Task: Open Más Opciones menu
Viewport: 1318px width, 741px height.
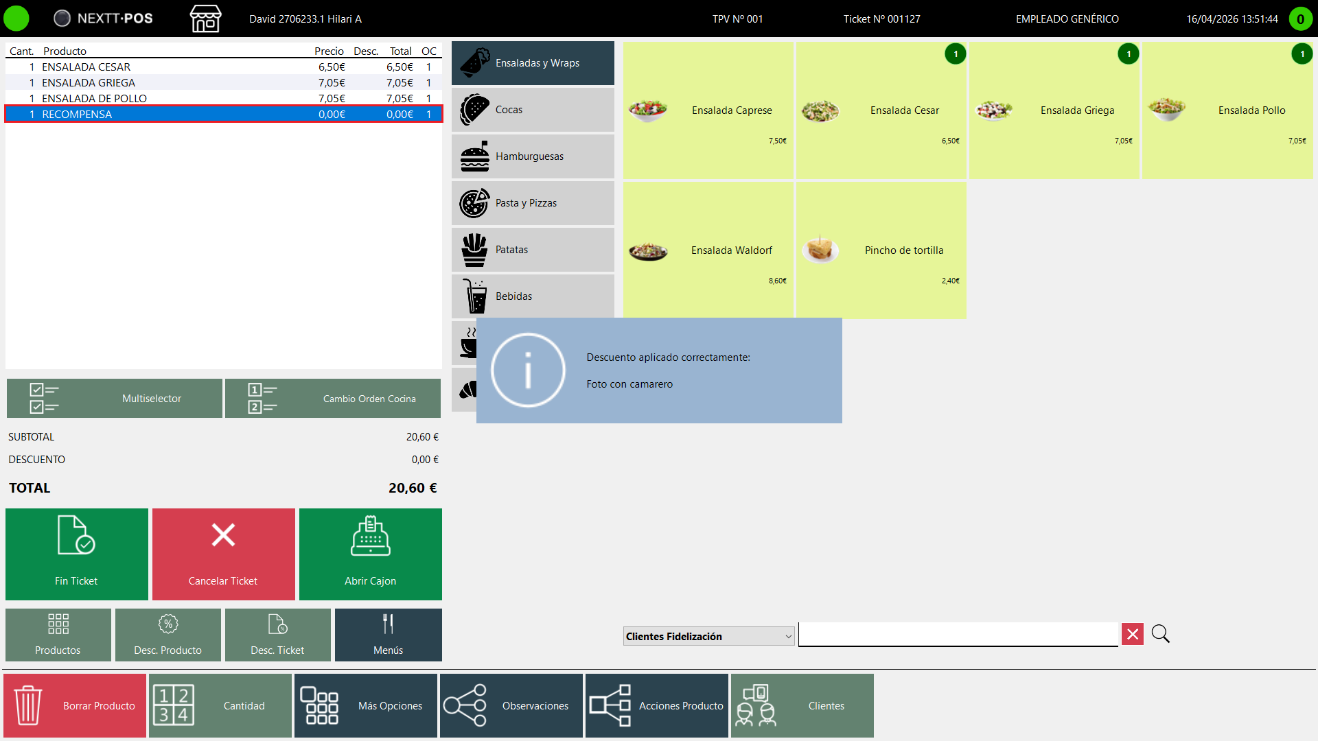Action: pos(366,705)
